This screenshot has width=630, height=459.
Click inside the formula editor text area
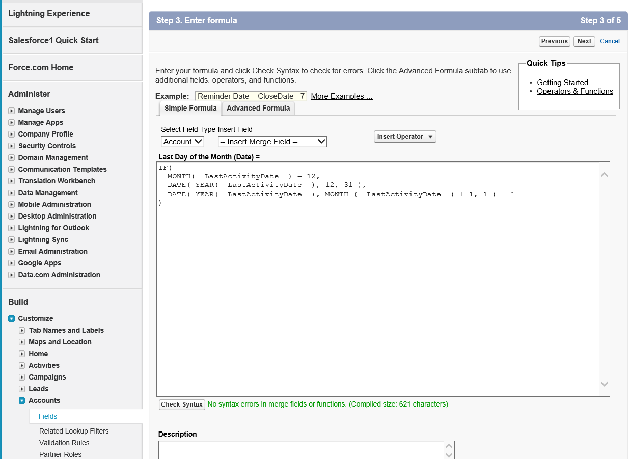point(383,279)
